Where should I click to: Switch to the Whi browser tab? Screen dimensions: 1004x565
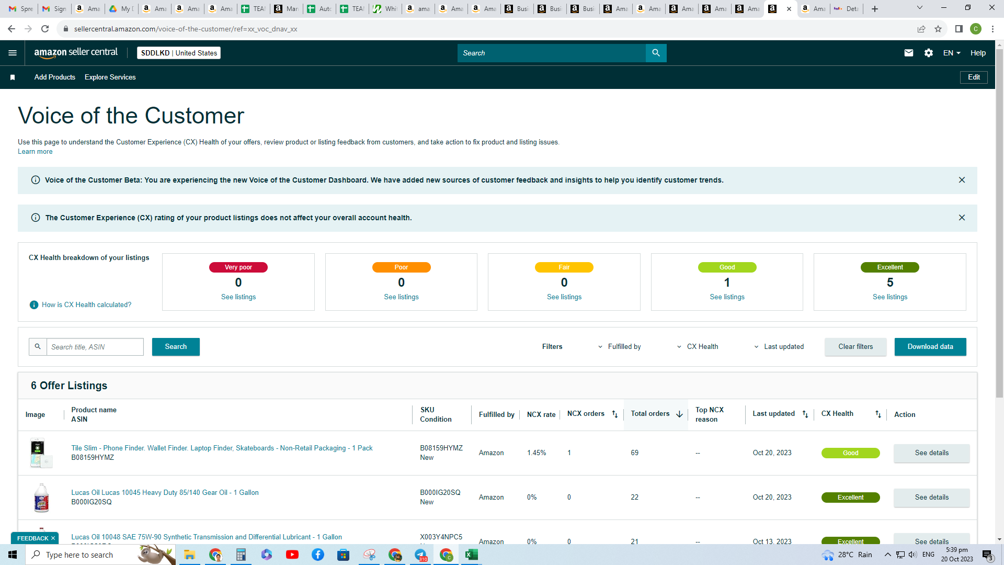(x=385, y=9)
